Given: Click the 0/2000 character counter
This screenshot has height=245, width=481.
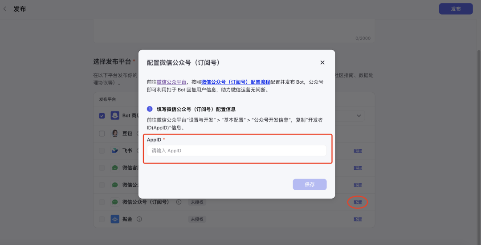Looking at the screenshot, I should pos(363,38).
